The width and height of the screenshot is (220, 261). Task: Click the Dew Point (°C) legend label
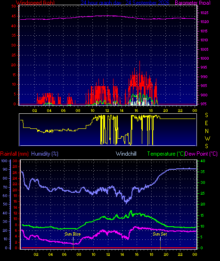point(201,154)
